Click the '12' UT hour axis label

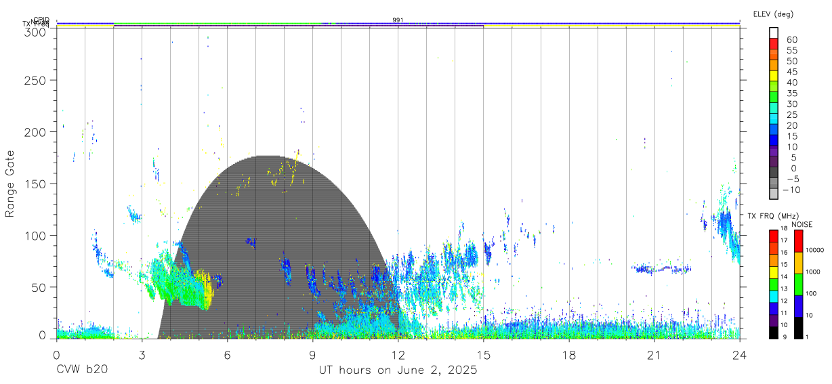click(398, 354)
